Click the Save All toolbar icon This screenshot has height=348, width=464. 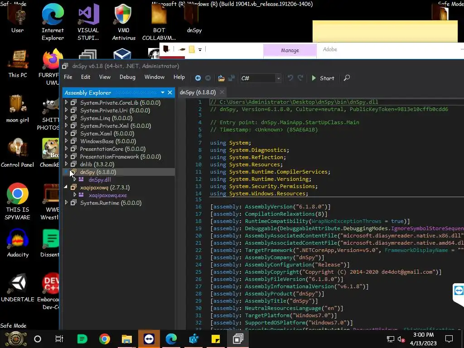click(232, 78)
